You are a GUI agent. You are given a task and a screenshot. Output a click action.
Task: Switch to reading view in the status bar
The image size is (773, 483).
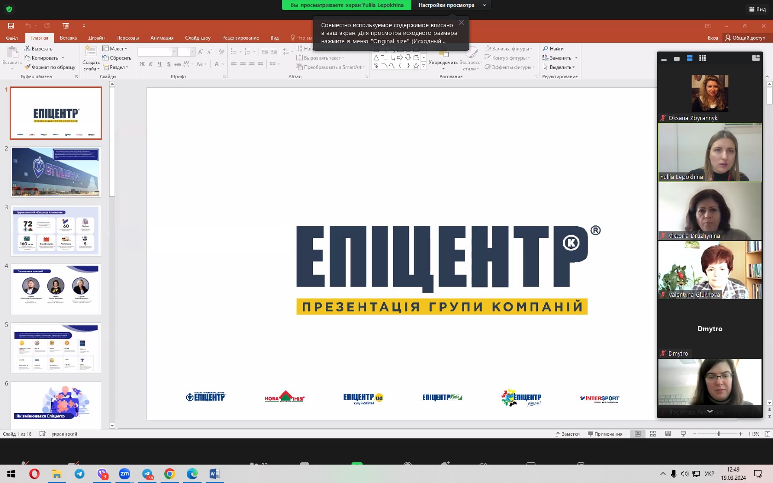tap(668, 434)
